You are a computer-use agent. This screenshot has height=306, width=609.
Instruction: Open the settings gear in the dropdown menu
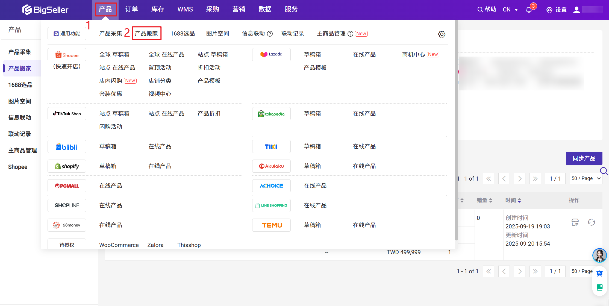coord(442,34)
